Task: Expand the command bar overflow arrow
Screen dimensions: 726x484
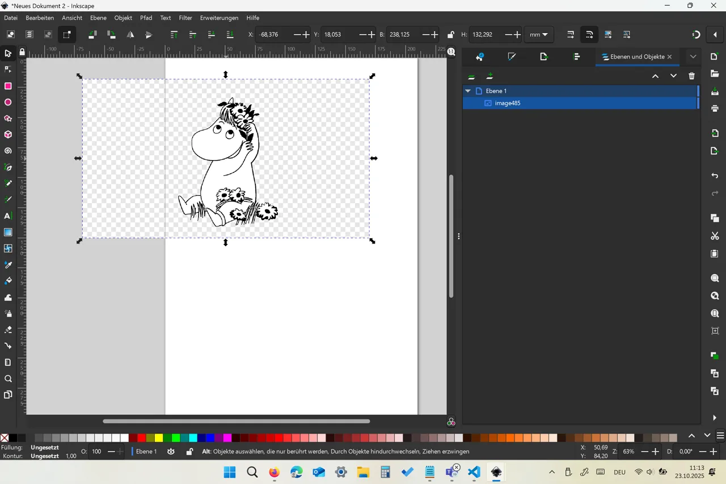Action: (715, 418)
